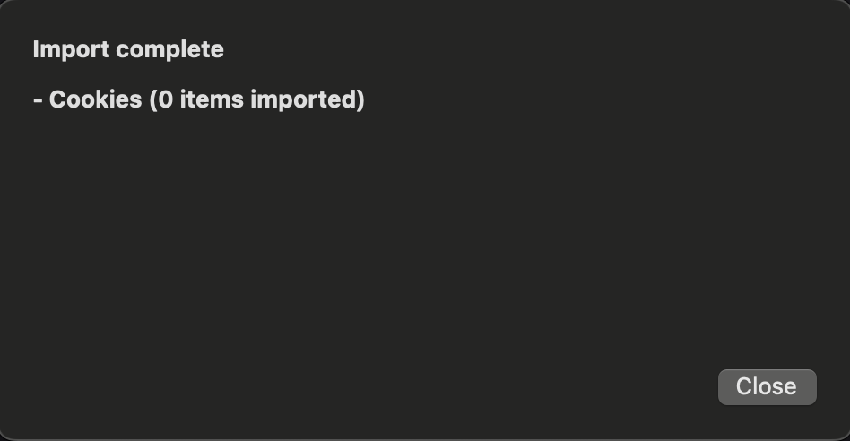Image resolution: width=850 pixels, height=441 pixels.
Task: Click the Close button
Action: point(767,386)
